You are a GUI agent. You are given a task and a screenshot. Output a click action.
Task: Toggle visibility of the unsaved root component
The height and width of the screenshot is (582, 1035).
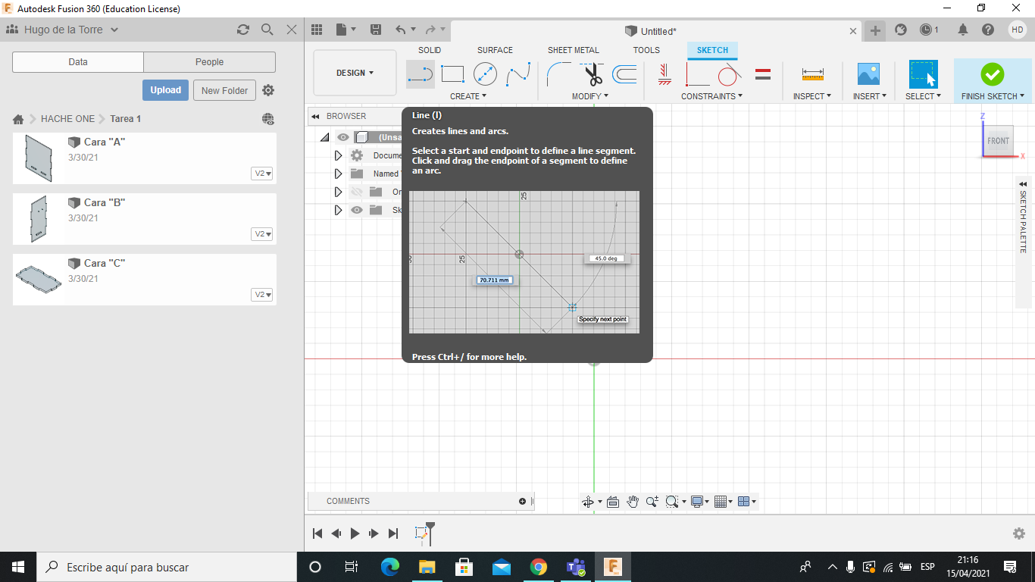[x=343, y=137]
